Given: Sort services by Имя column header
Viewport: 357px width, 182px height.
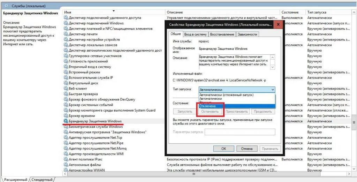Looking at the screenshot, I should coord(114,12).
